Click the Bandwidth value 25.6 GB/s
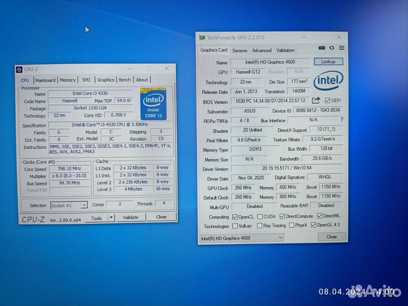The image size is (408, 306). (x=322, y=158)
